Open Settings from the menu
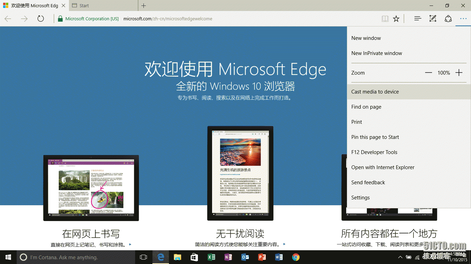This screenshot has width=471, height=264. [x=409, y=198]
